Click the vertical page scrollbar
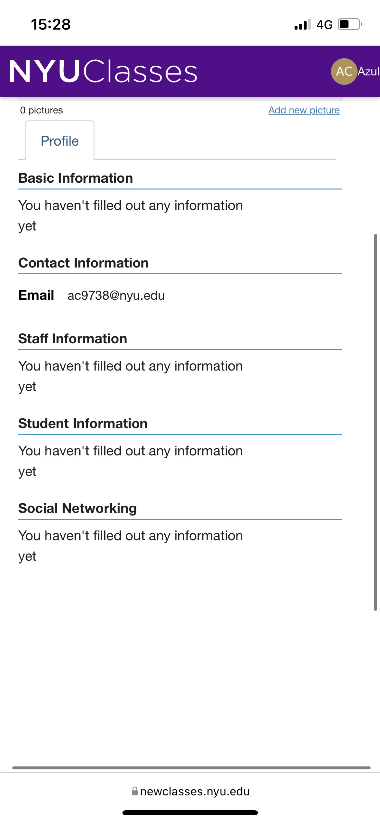Image resolution: width=380 pixels, height=823 pixels. coord(375,422)
